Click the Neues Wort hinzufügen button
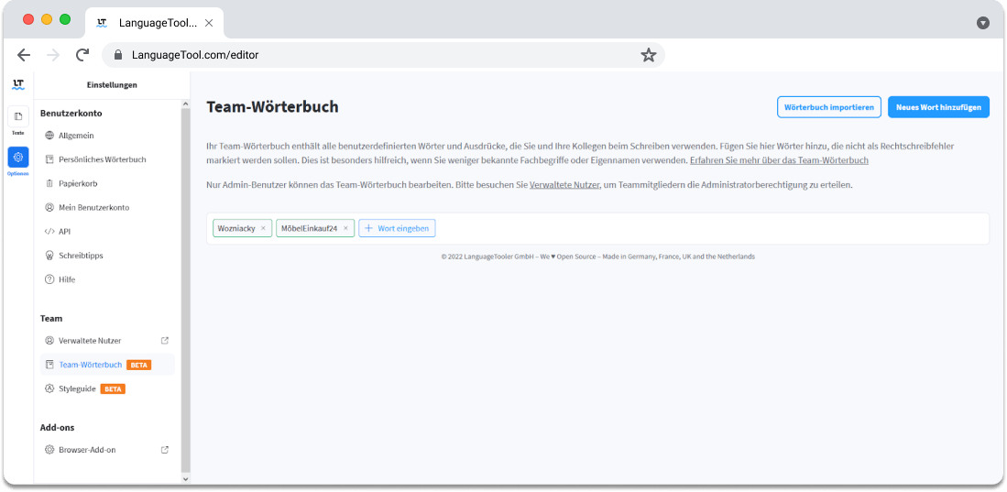 938,107
